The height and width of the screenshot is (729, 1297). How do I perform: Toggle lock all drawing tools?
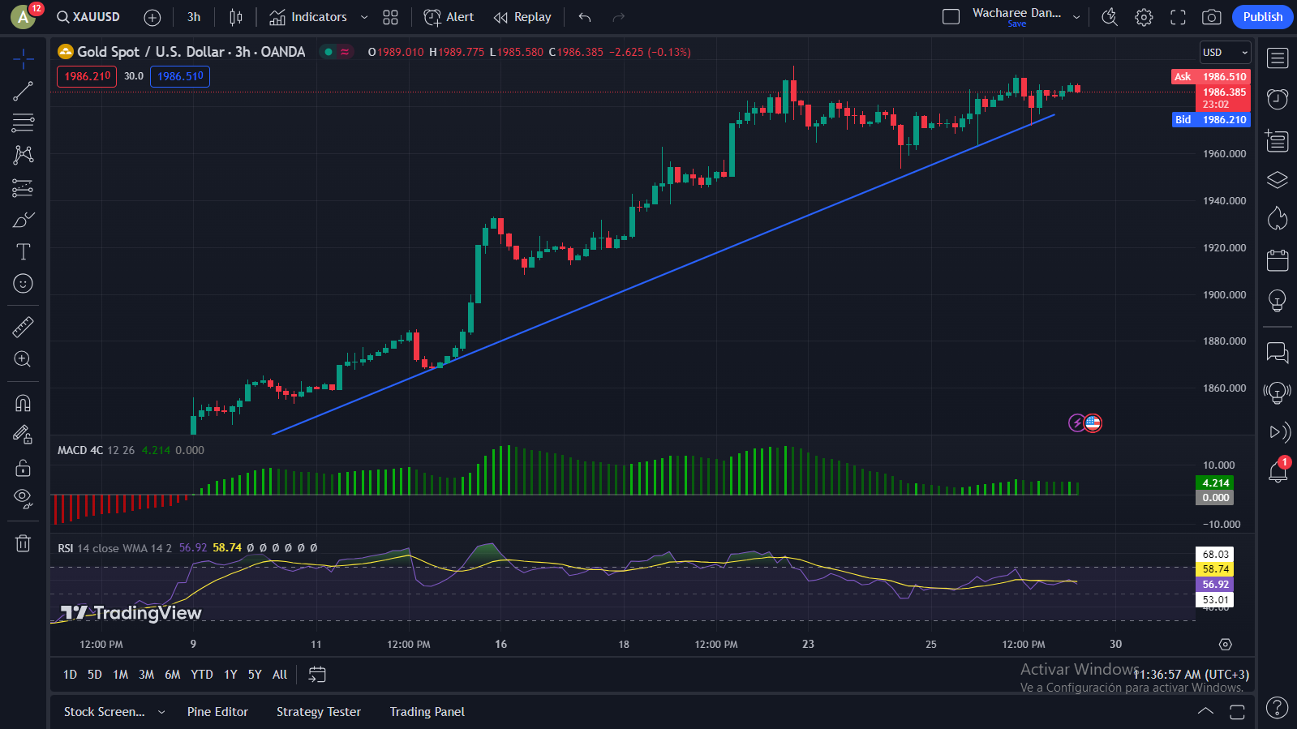tap(23, 468)
